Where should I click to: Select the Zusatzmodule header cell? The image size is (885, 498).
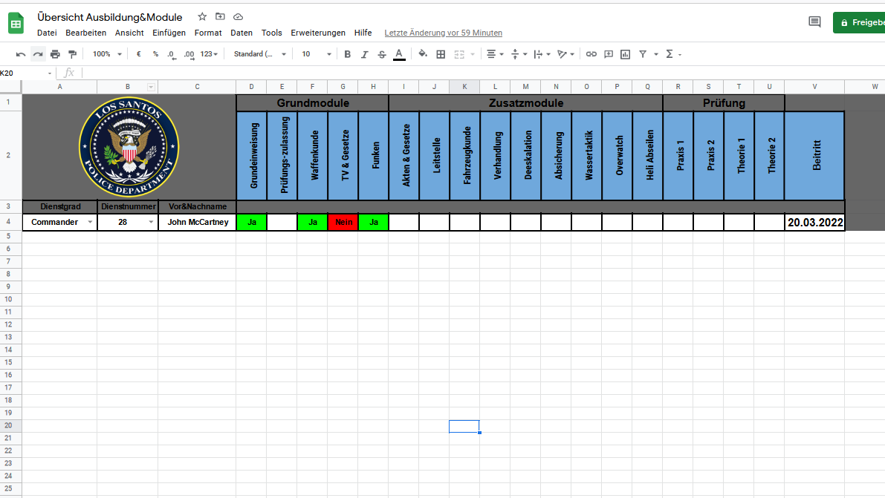click(x=525, y=102)
